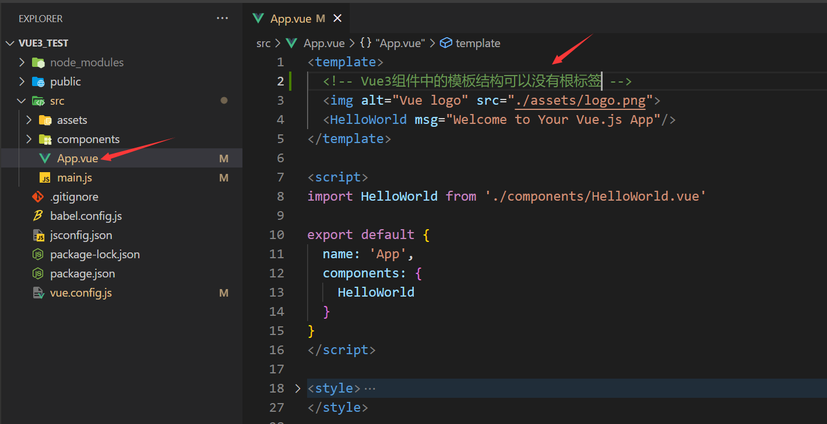
Task: Click the Vue3 comment text on line 2
Action: (x=477, y=81)
